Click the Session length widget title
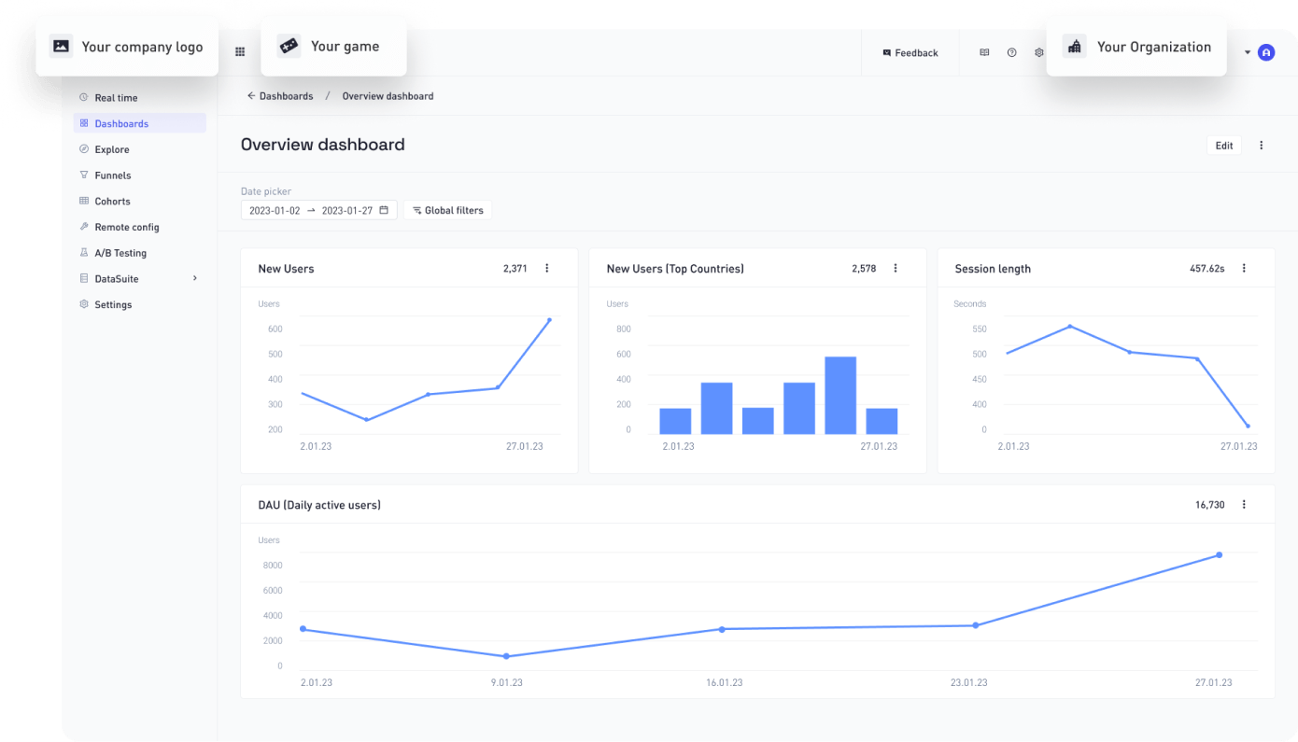This screenshot has height=742, width=1298. coord(993,269)
